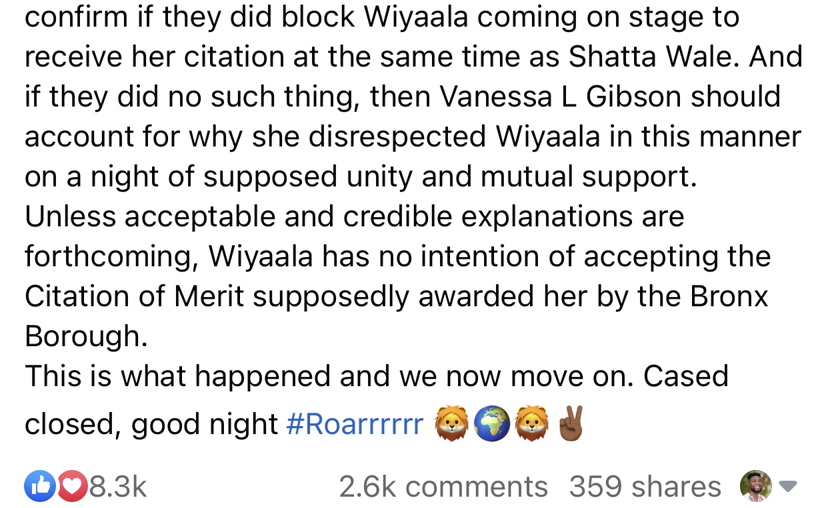The image size is (828, 508).
Task: Click the profile avatar beside the shares
Action: (756, 486)
